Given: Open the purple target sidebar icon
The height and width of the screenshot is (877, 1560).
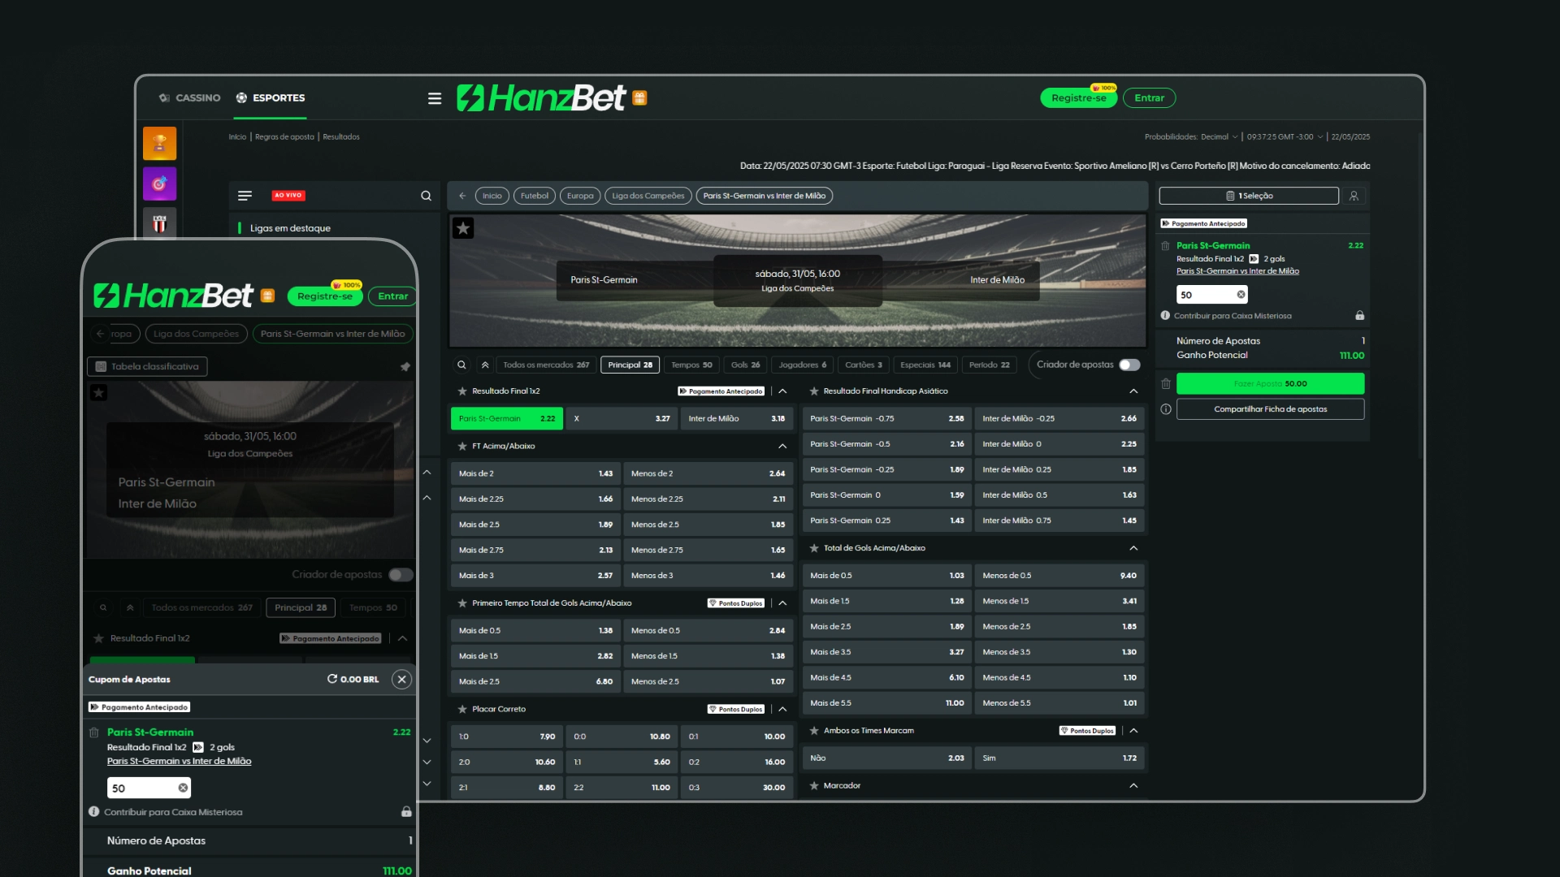Looking at the screenshot, I should click(x=159, y=184).
